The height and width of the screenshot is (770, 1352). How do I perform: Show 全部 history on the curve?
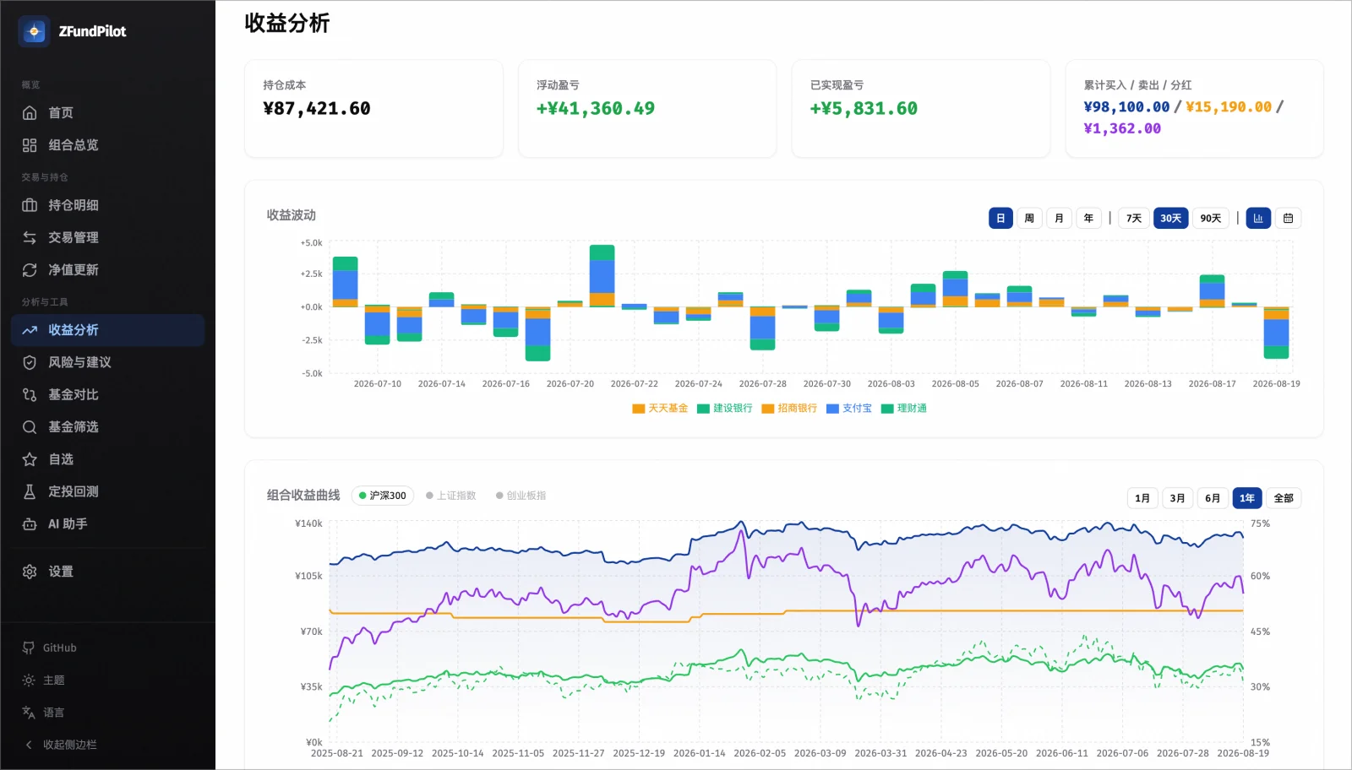tap(1284, 498)
